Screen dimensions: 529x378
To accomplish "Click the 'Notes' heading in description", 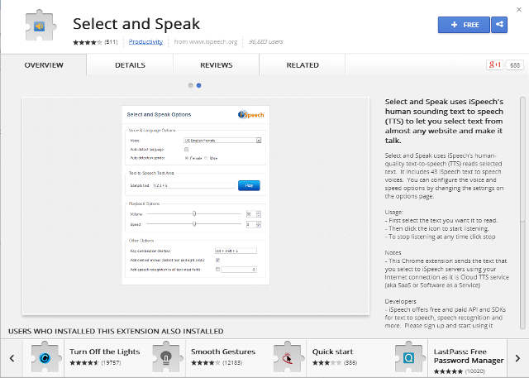I will (x=393, y=252).
